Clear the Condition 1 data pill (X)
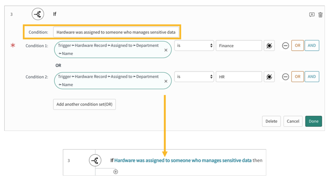Viewport: 330px width, 184px height. [166, 50]
